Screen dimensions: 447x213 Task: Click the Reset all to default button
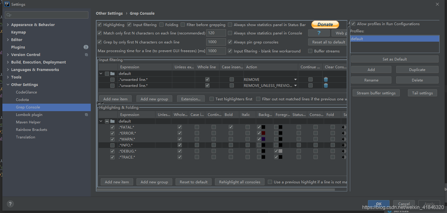pos(329,42)
